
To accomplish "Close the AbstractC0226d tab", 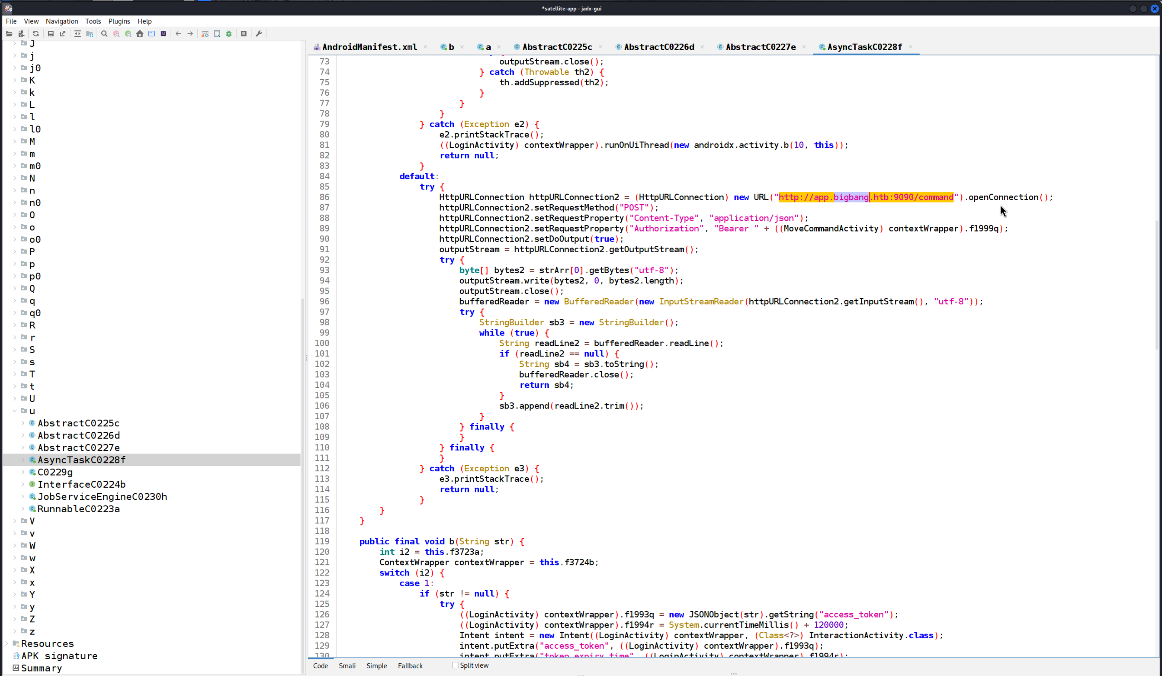I will pos(702,47).
